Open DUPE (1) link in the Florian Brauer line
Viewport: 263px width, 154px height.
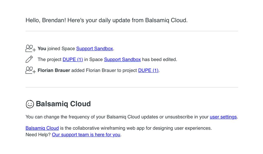pos(148,70)
